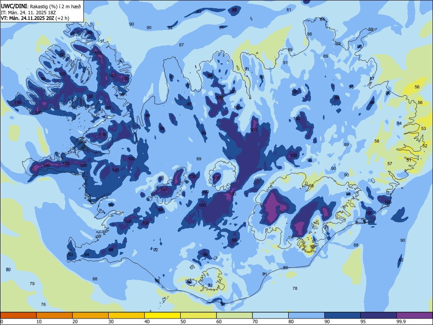Viewport: 433px width, 325px height.
Task: Click the '40' legend scale label
Action: (x=147, y=322)
